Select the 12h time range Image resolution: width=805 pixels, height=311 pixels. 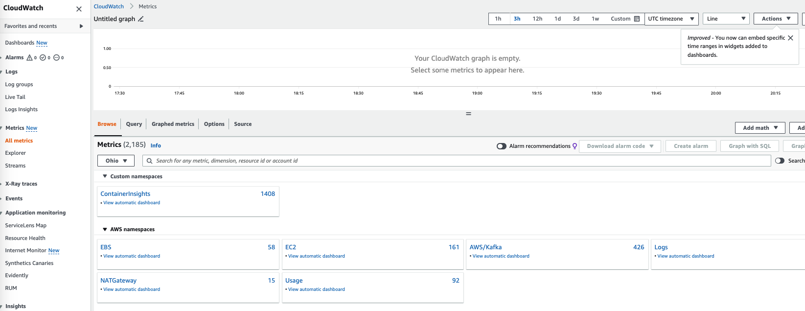pos(537,19)
